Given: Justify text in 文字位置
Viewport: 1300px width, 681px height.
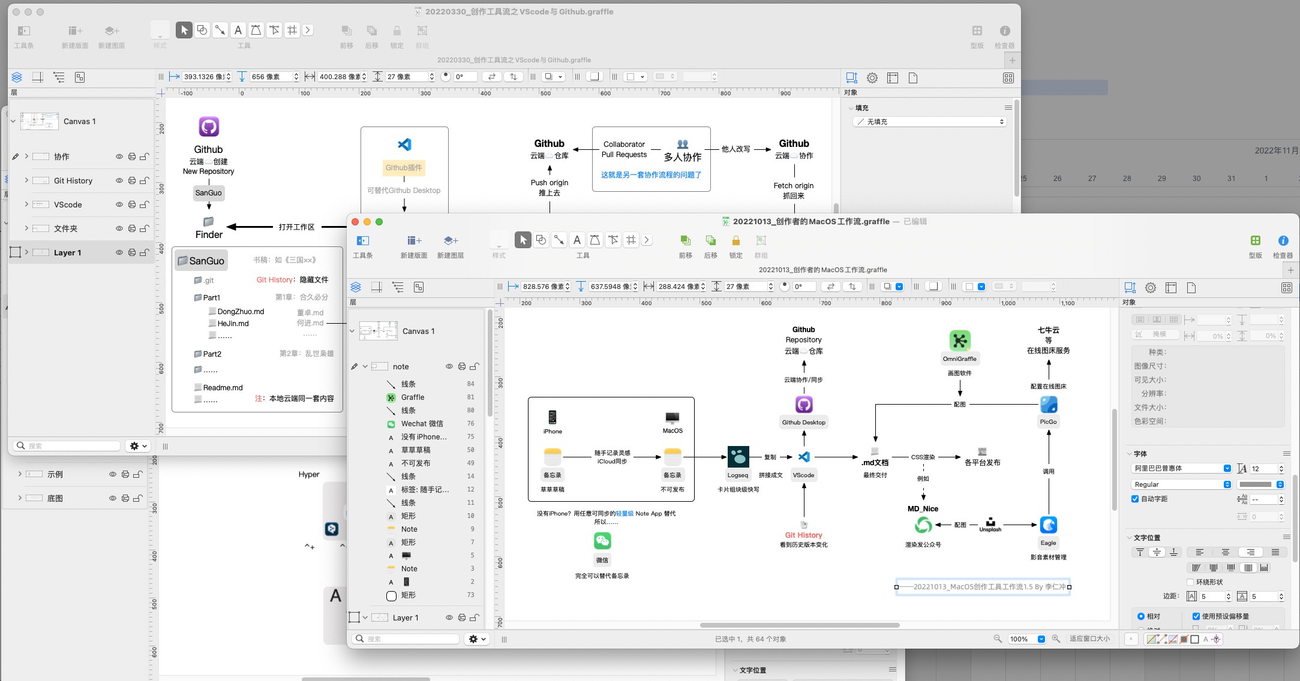Looking at the screenshot, I should pyautogui.click(x=1275, y=552).
